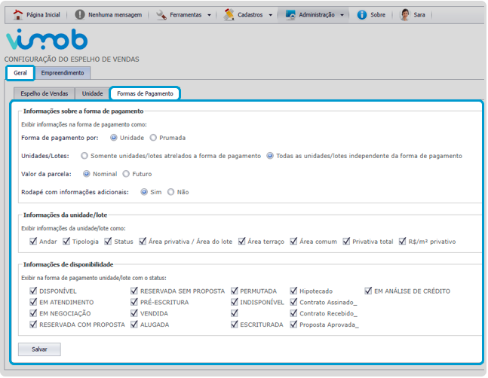Uncheck the Hipotecado checkbox

point(293,291)
